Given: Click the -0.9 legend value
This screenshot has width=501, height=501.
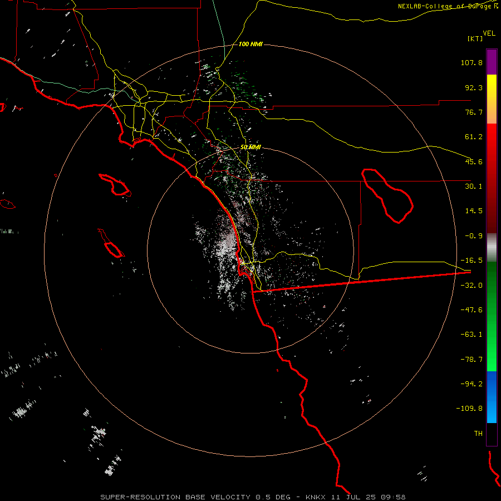Looking at the screenshot, I should point(474,236).
